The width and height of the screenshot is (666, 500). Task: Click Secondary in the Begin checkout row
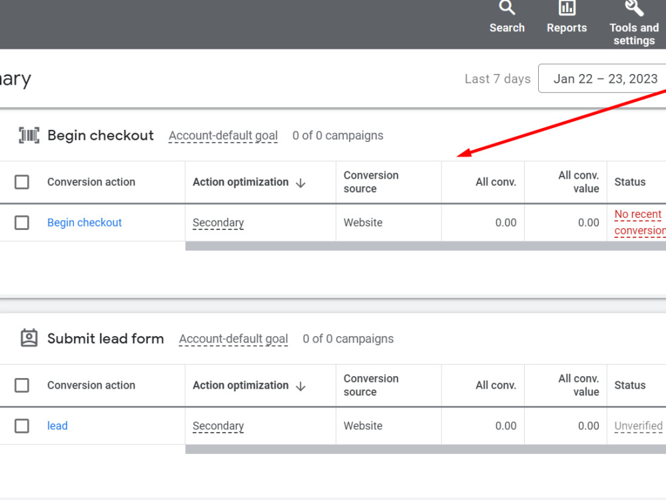[x=218, y=223]
